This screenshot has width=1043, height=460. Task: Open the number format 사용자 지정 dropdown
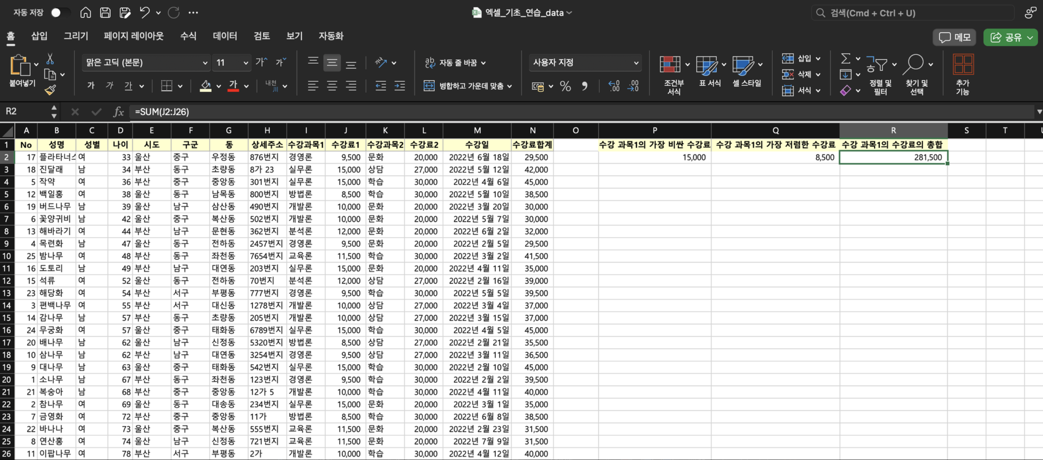(636, 63)
